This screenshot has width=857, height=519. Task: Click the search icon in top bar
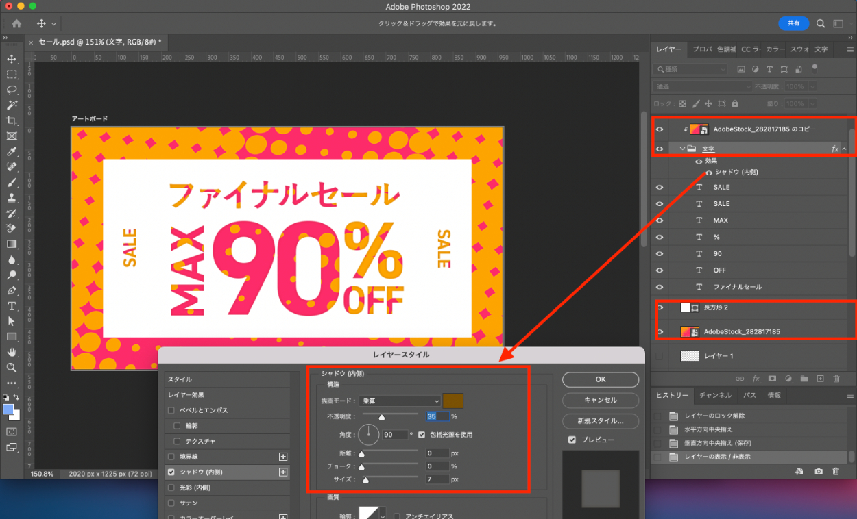pos(821,23)
